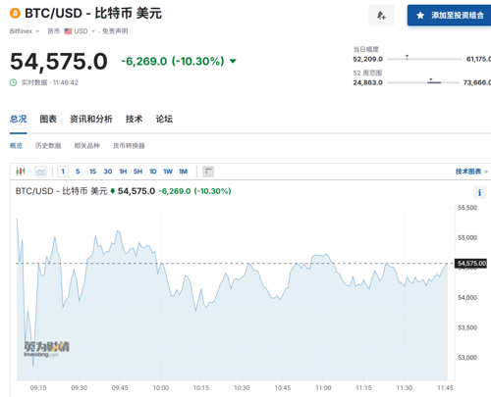Expand the price change green arrow
Screen dimensions: 491x397
click(x=233, y=61)
